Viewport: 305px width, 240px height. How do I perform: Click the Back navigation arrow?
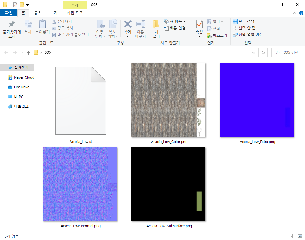click(6, 53)
